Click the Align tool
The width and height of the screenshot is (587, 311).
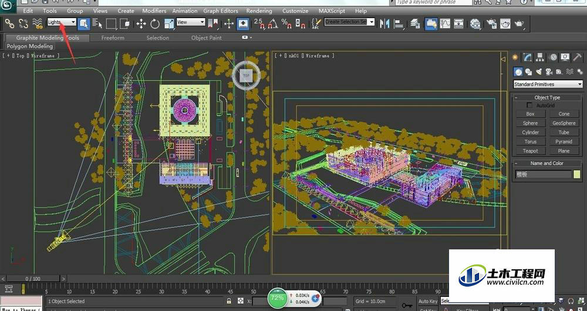click(x=399, y=23)
